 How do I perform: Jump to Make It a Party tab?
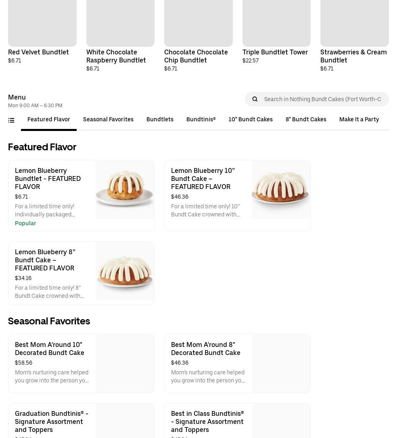click(359, 119)
